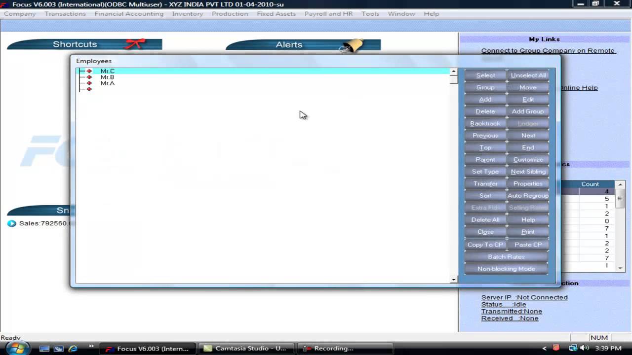Click the red diamond icon beside Mr.C
This screenshot has height=355, width=632.
click(89, 71)
